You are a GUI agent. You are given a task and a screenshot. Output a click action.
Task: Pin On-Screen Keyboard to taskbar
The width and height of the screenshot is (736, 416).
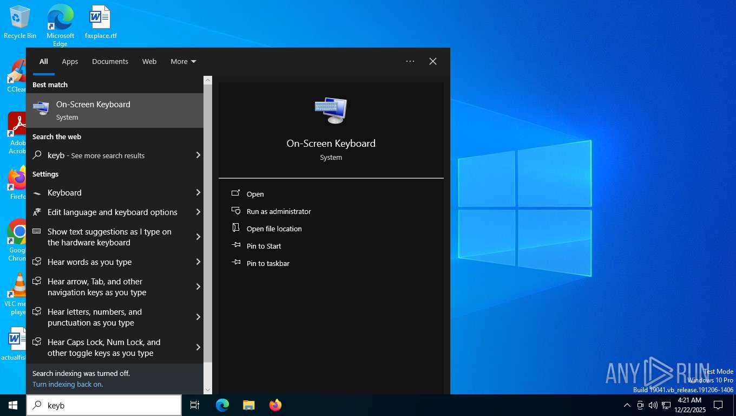pyautogui.click(x=267, y=263)
